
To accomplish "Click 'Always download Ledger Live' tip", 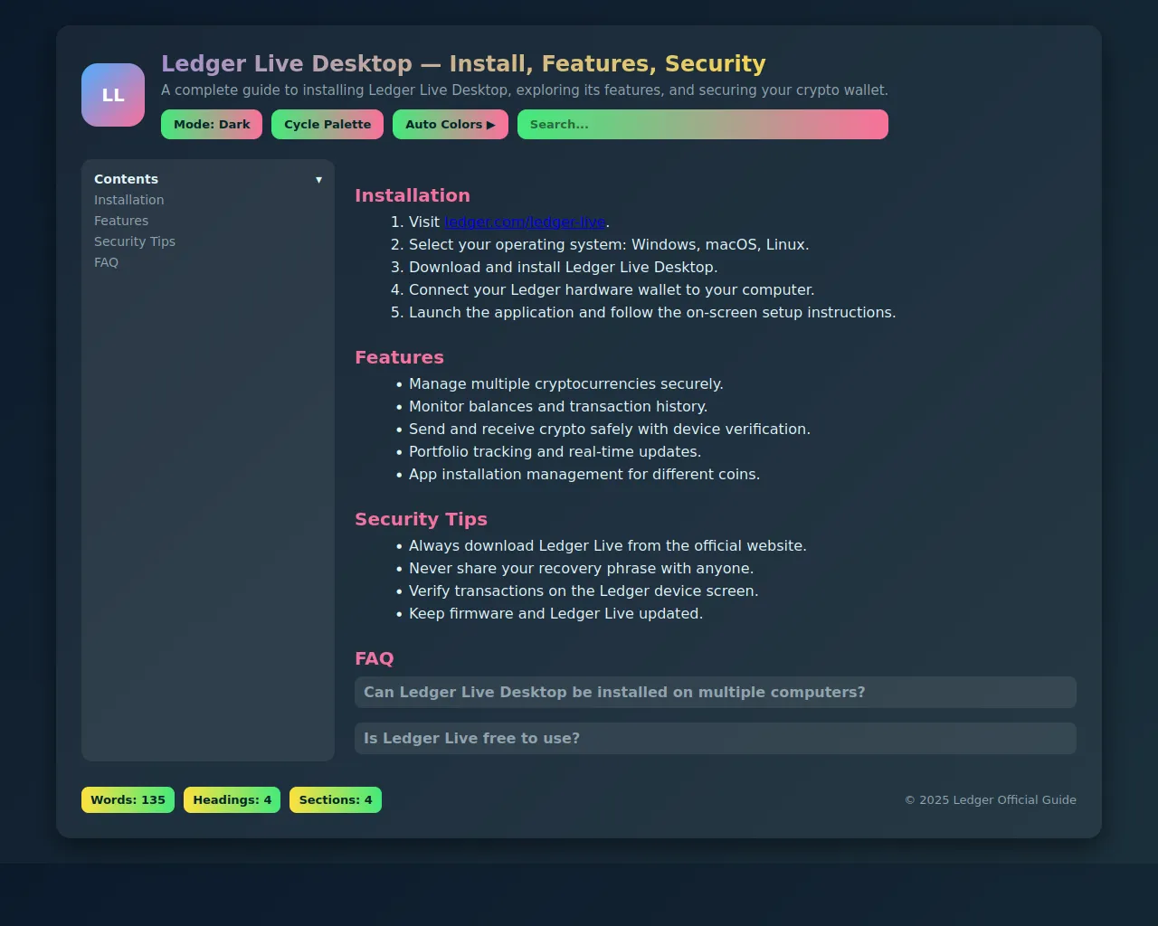I will click(608, 546).
